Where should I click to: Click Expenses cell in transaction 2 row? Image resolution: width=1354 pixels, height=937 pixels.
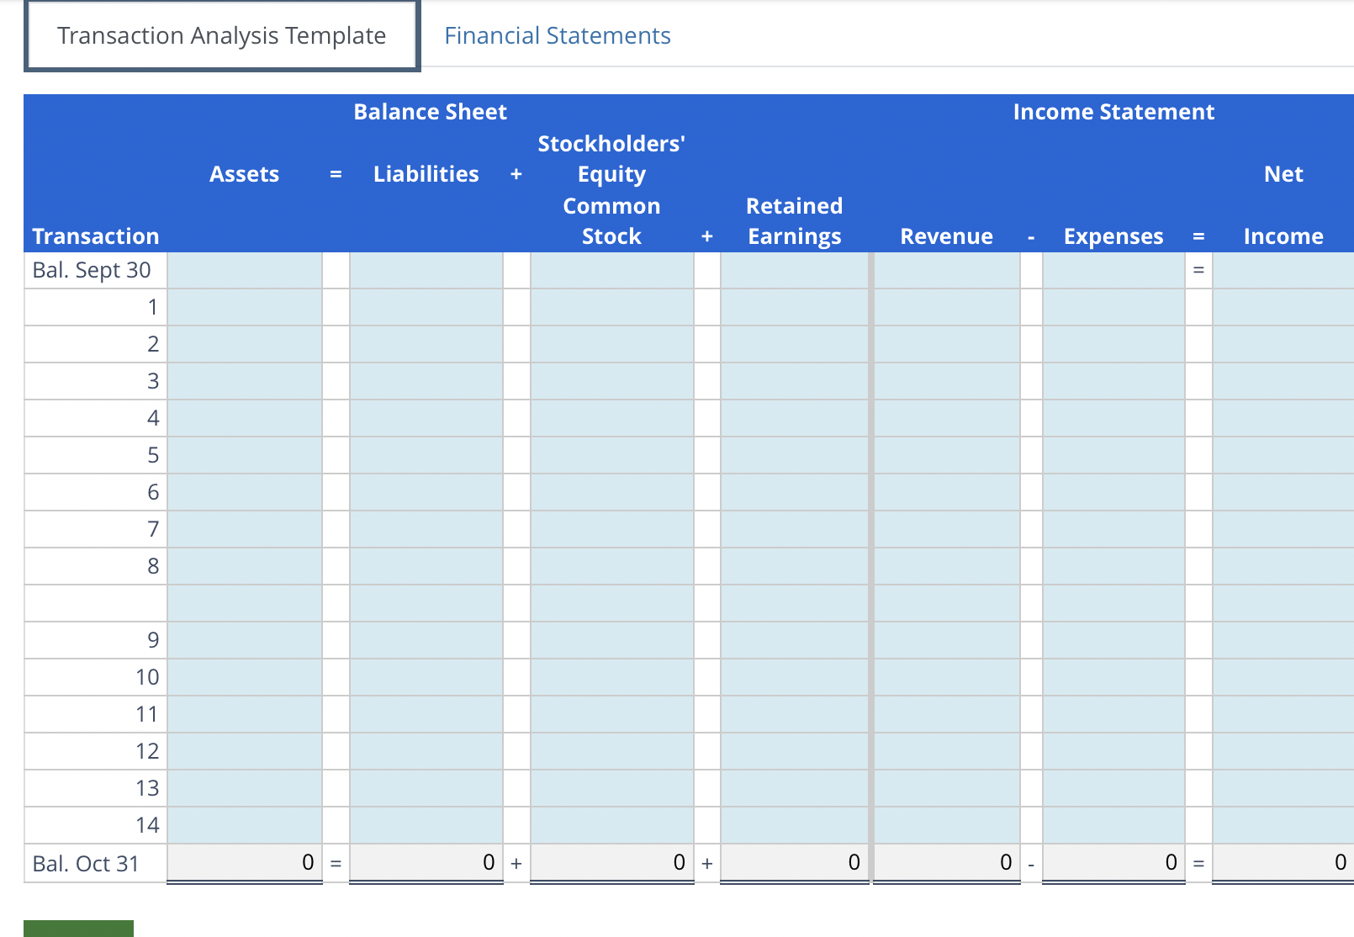tap(1114, 344)
